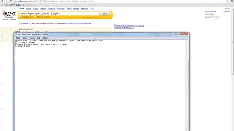Image resolution: width=234 pixels, height=131 pixels.
Task: Click the browser forward arrow
Action: (7, 1)
